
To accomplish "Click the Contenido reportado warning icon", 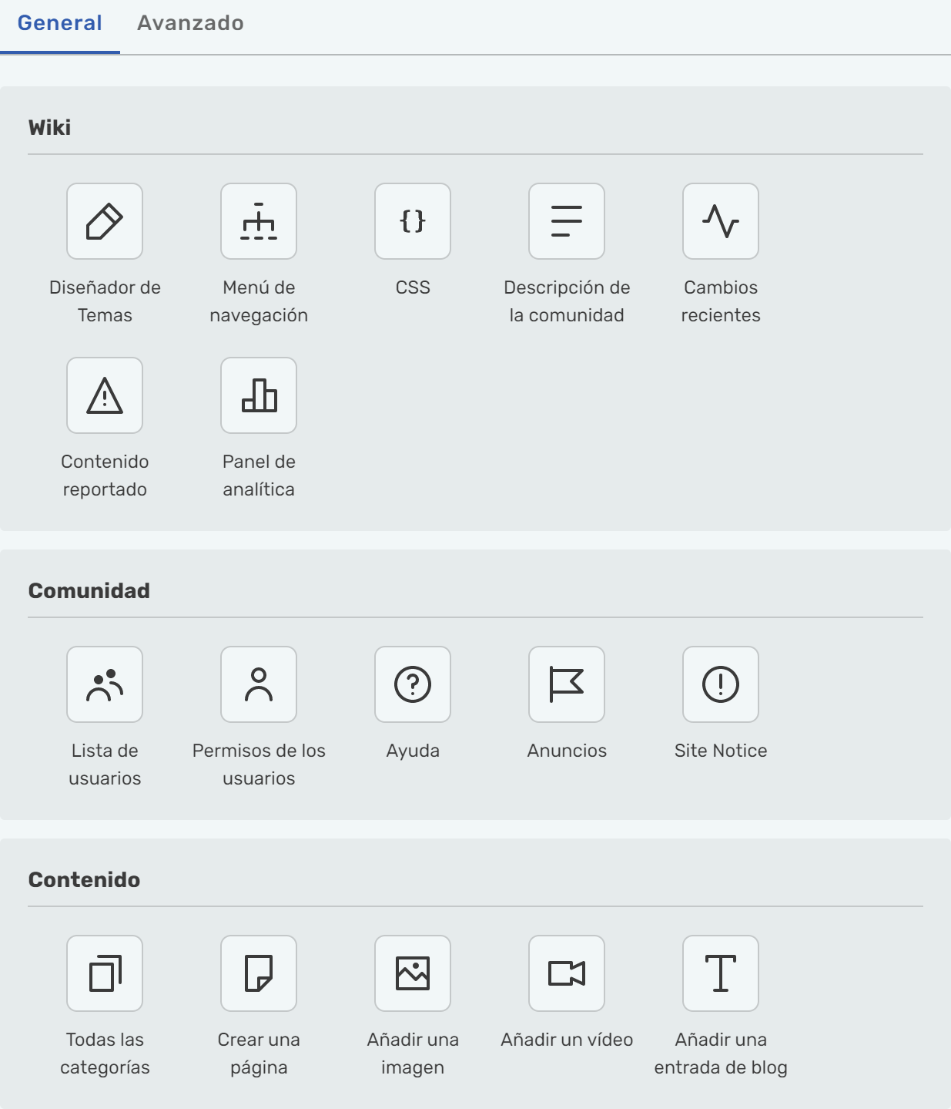I will 105,395.
